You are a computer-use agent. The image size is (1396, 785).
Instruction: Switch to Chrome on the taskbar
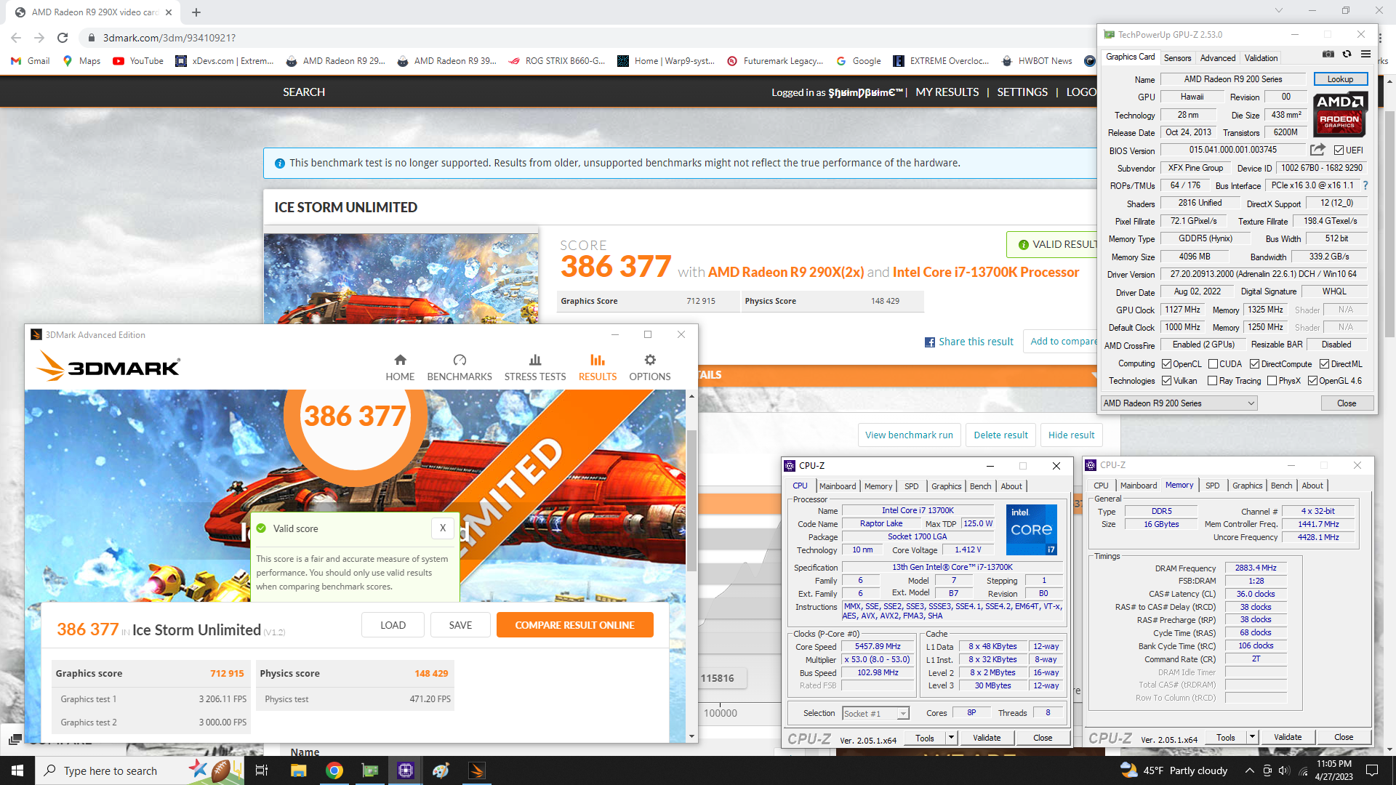[x=334, y=770]
